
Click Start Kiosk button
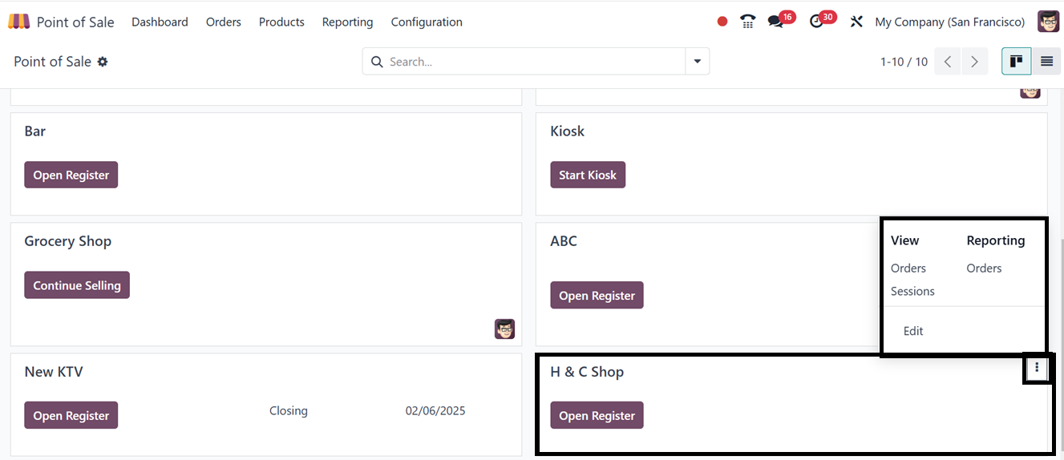588,175
